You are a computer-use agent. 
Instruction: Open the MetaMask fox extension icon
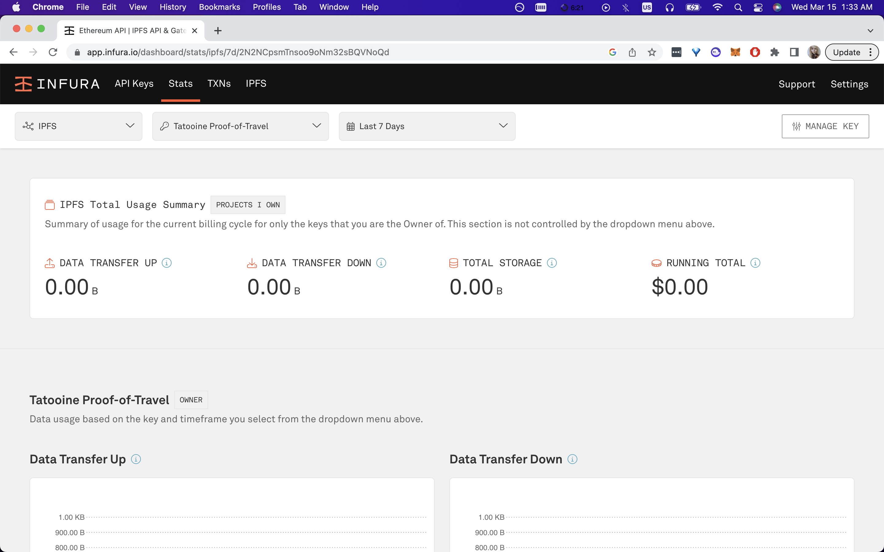(x=735, y=52)
